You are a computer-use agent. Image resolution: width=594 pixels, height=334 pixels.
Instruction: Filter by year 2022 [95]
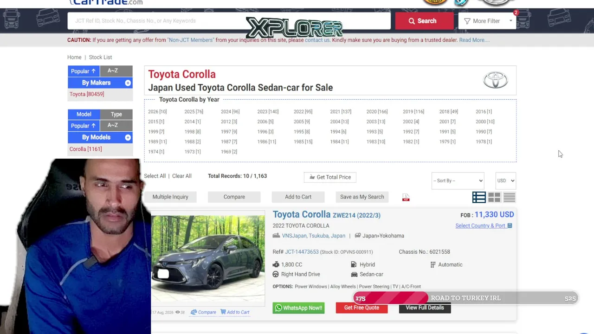tap(303, 112)
